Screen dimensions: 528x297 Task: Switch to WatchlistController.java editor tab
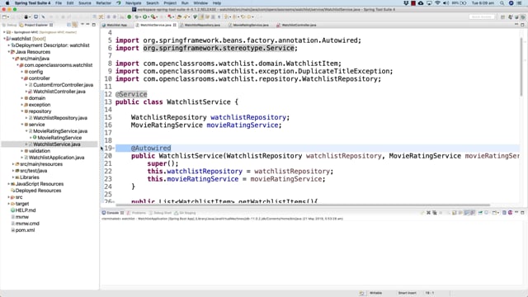299,25
